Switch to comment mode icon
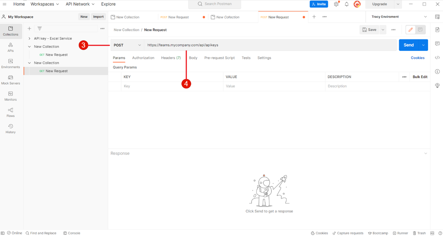The width and height of the screenshot is (443, 237). coord(420,30)
